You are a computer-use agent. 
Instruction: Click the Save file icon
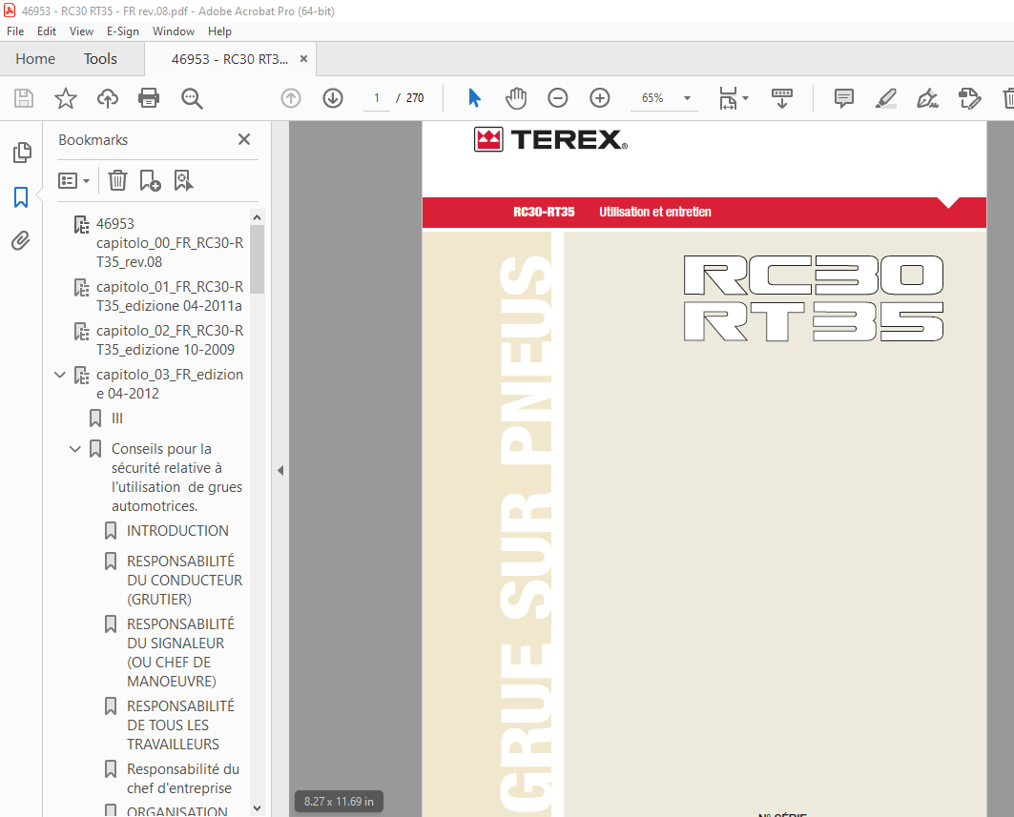(24, 98)
